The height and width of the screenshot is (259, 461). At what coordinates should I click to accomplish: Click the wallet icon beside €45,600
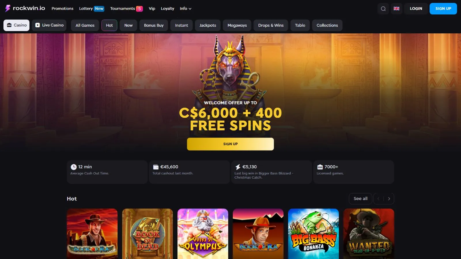[x=156, y=167]
